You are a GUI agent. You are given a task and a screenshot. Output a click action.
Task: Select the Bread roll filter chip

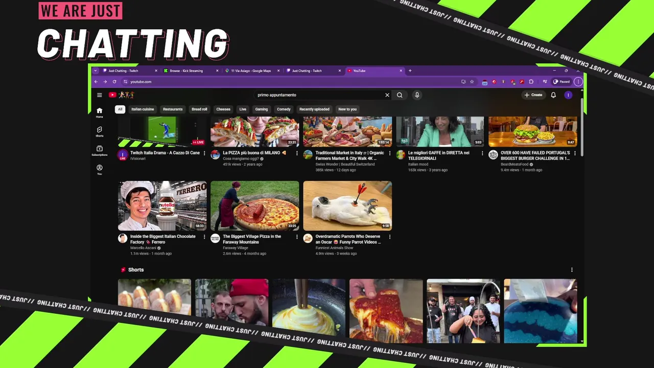click(x=199, y=109)
